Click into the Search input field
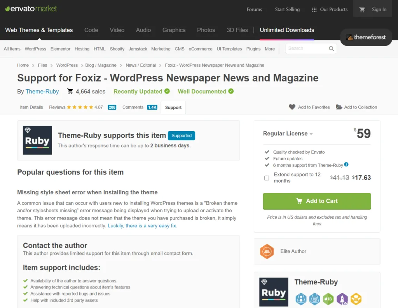The width and height of the screenshot is (398, 308). tap(305, 48)
